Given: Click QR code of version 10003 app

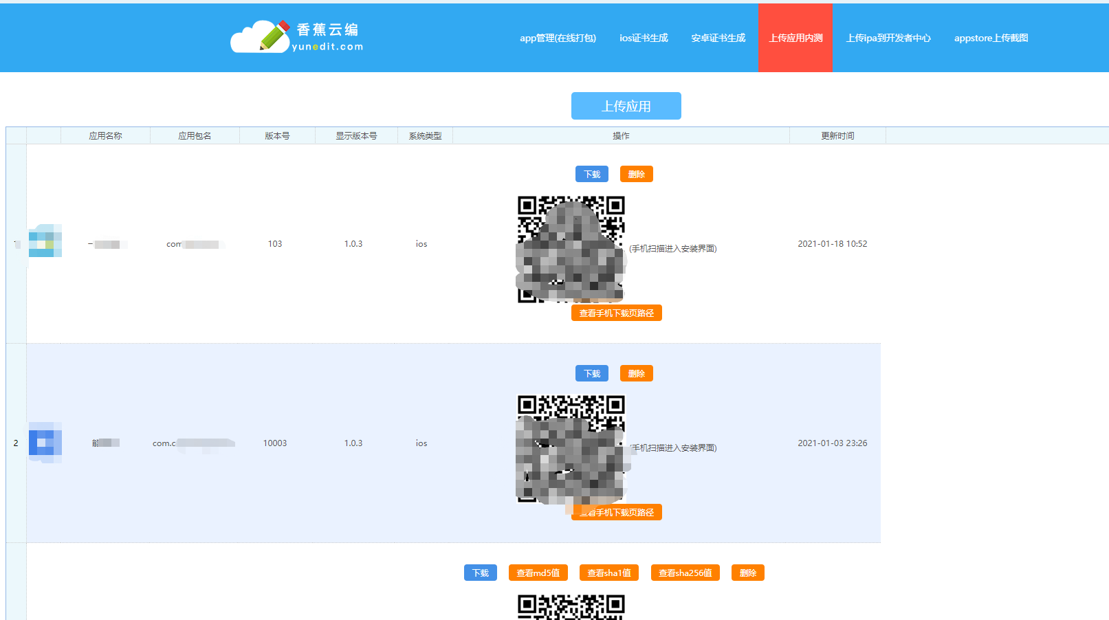Looking at the screenshot, I should 571,448.
